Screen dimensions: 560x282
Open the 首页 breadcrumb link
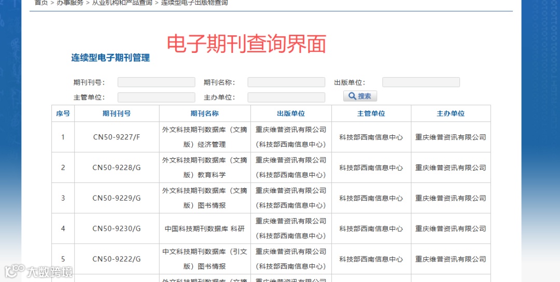pyautogui.click(x=41, y=3)
